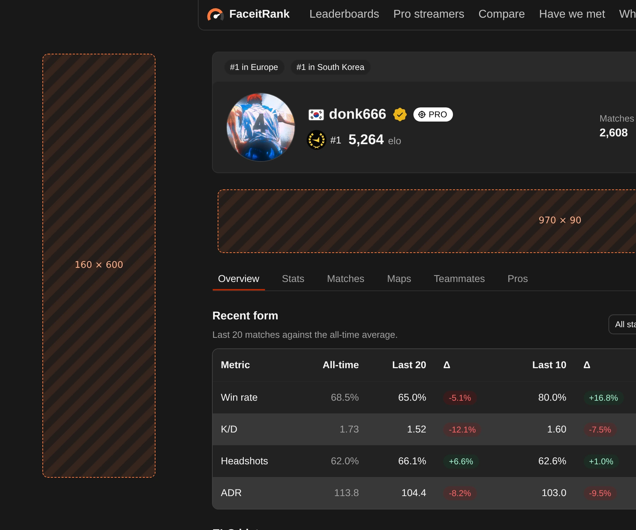Open the Compare page
This screenshot has height=530, width=636.
pos(501,14)
